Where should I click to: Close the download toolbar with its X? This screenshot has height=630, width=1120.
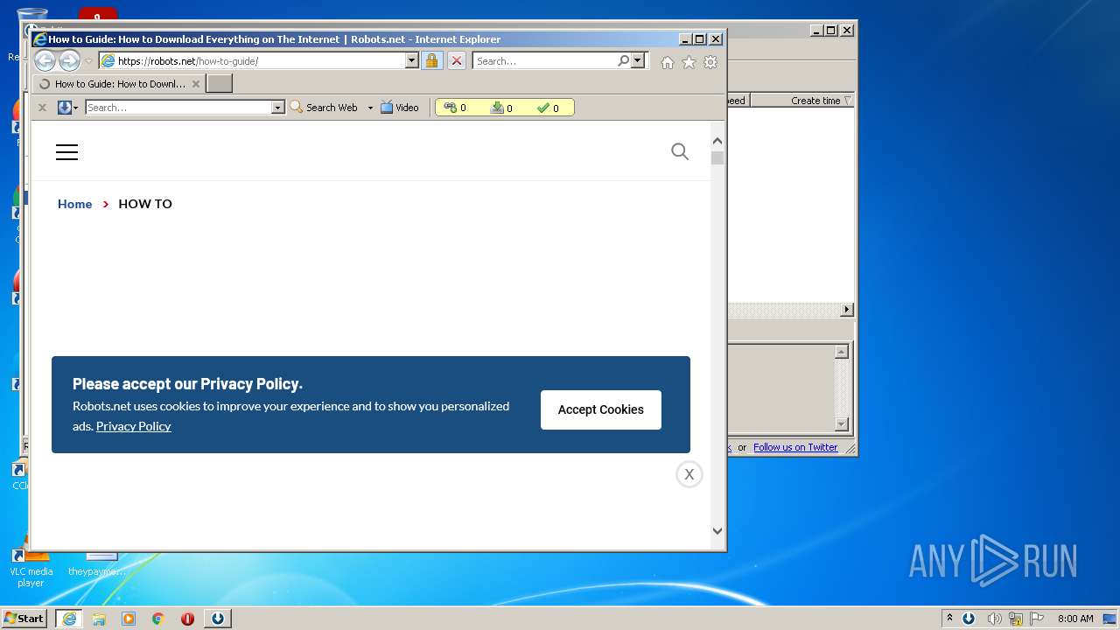tap(42, 108)
